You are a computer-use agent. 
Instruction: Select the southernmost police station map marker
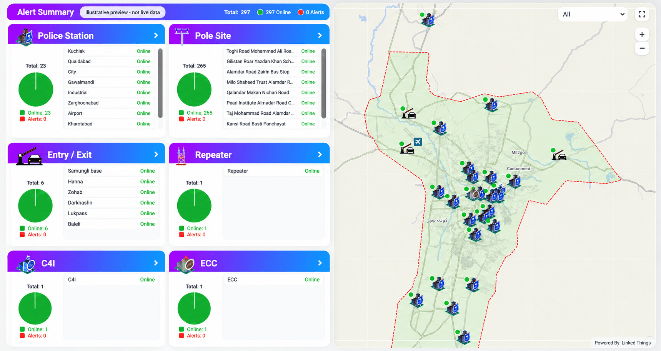[464, 337]
